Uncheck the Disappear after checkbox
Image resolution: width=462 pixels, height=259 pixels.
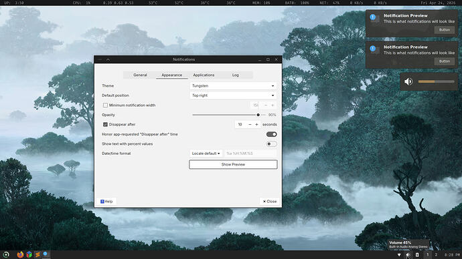point(105,125)
